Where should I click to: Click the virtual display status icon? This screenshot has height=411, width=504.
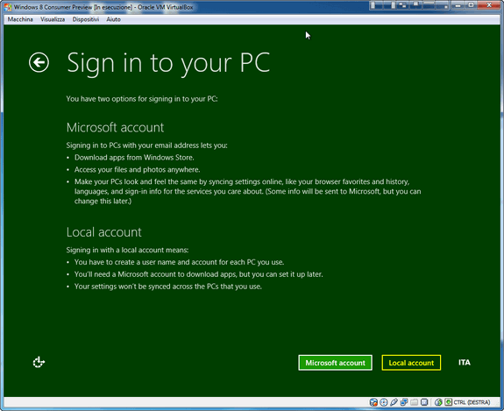[x=424, y=402]
